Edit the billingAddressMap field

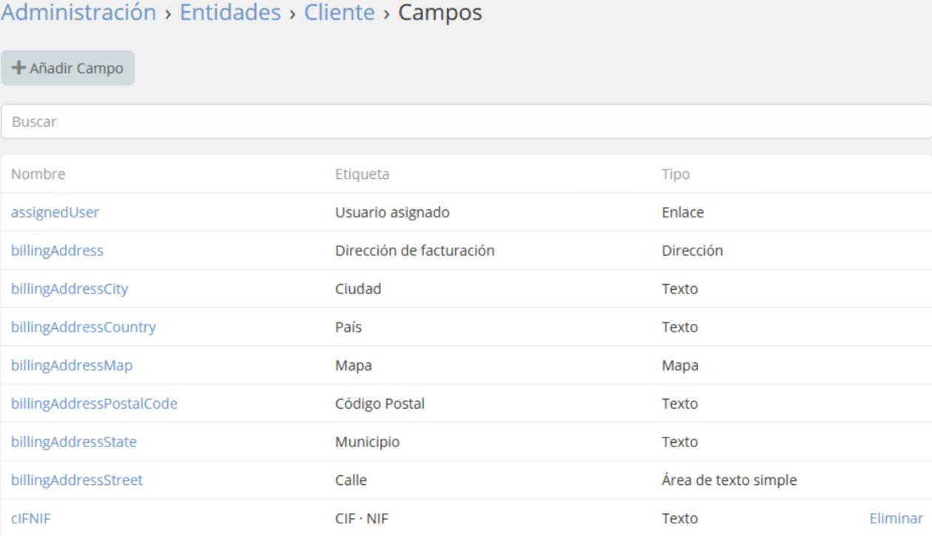point(72,366)
